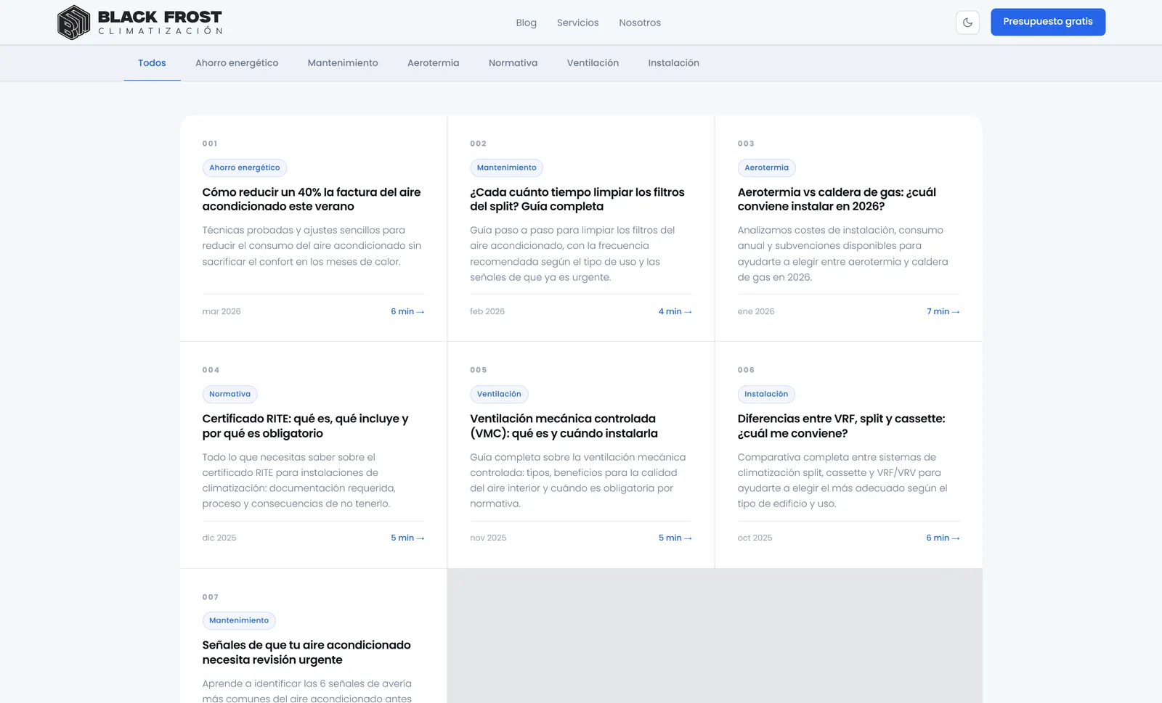Show the Normativa category tab
The image size is (1162, 703).
click(513, 63)
